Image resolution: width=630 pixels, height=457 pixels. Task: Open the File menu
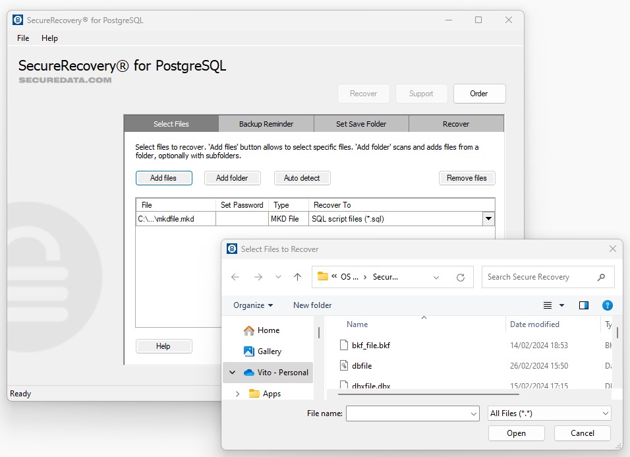(23, 38)
